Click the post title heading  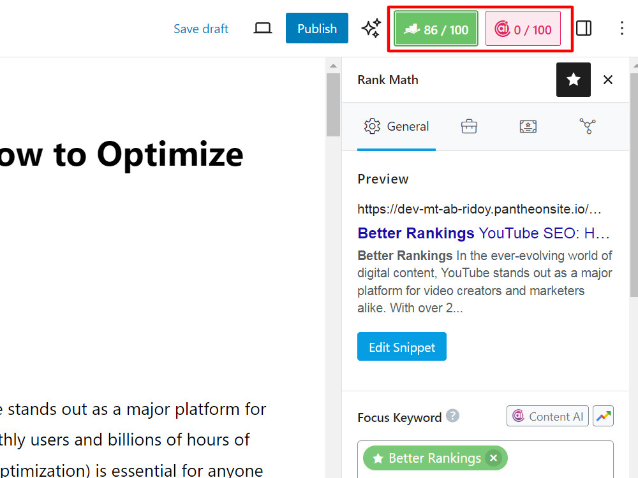(122, 154)
